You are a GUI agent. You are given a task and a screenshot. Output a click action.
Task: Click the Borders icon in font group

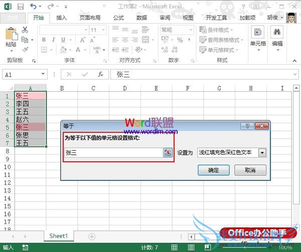click(x=44, y=50)
